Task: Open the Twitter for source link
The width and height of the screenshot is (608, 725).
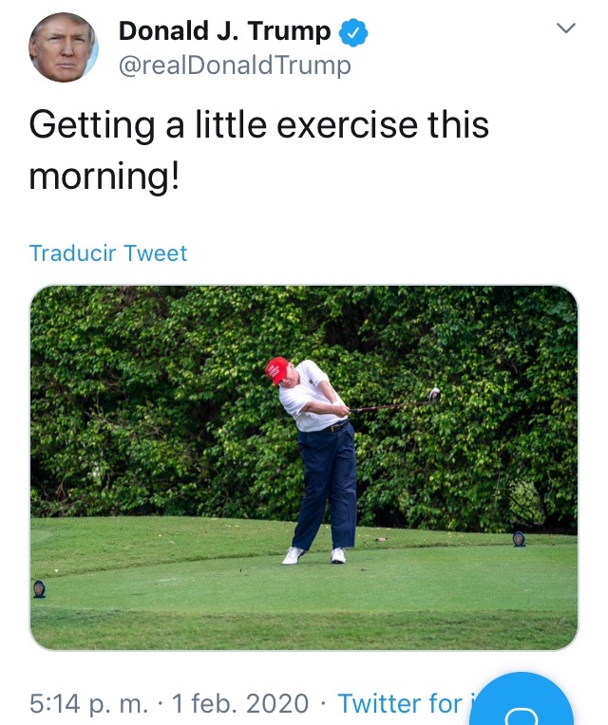Action: tap(404, 703)
